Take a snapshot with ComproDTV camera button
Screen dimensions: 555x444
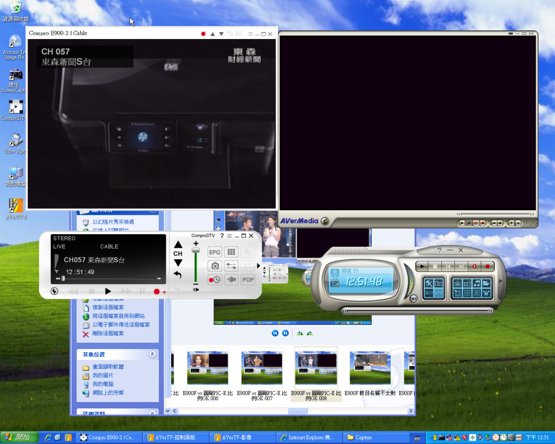[x=215, y=266]
